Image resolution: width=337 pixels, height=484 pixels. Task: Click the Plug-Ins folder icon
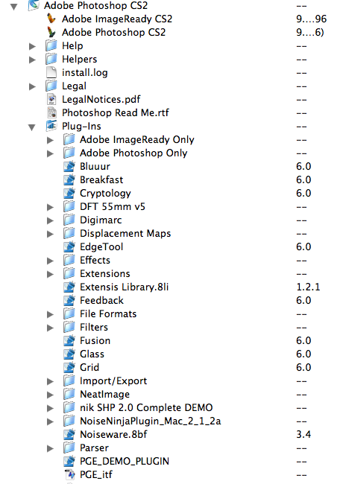pos(51,126)
